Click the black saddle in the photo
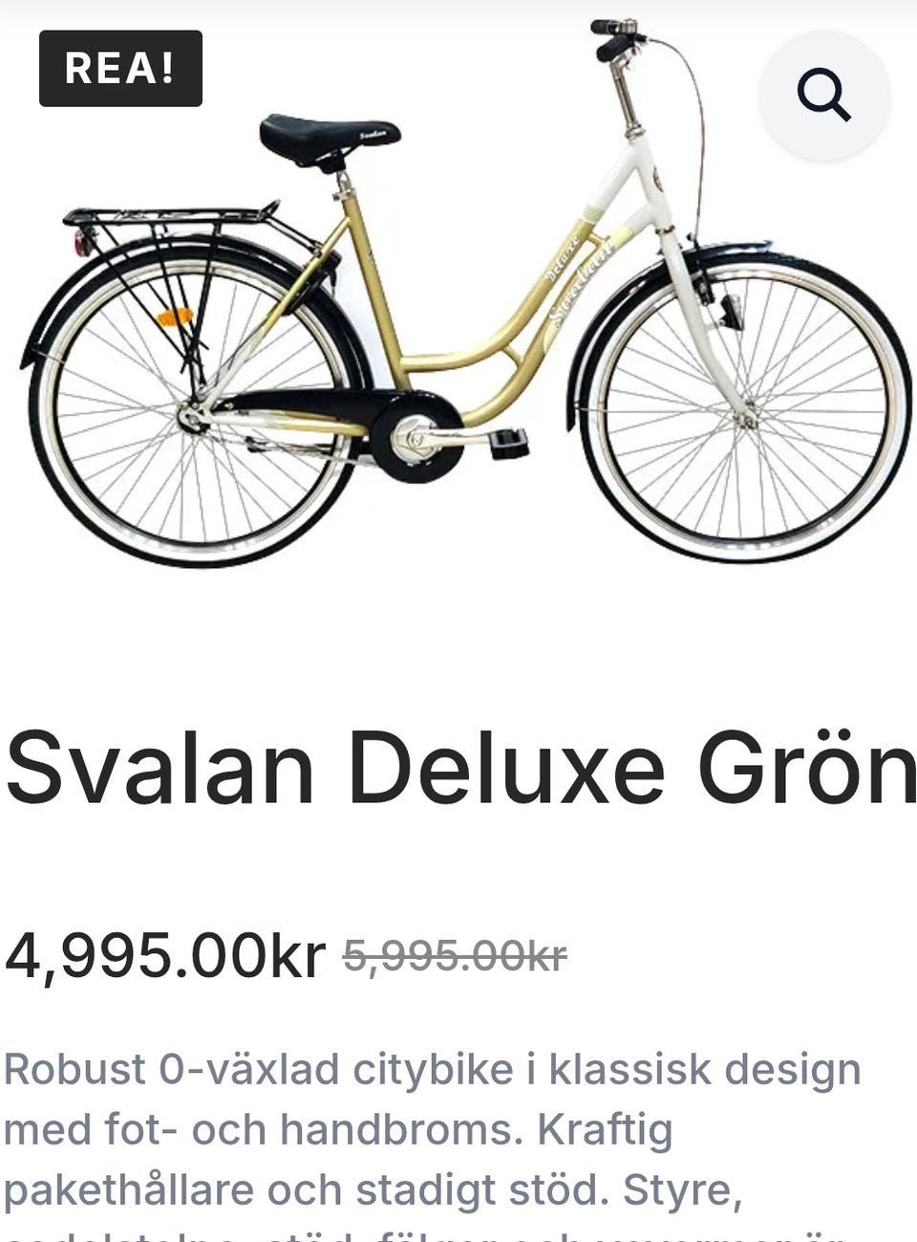The height and width of the screenshot is (1242, 917). point(330,141)
